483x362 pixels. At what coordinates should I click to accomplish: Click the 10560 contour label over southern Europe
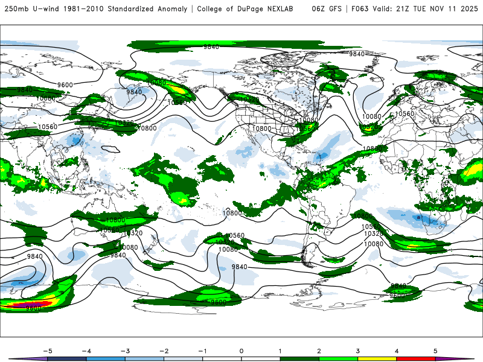(x=405, y=113)
